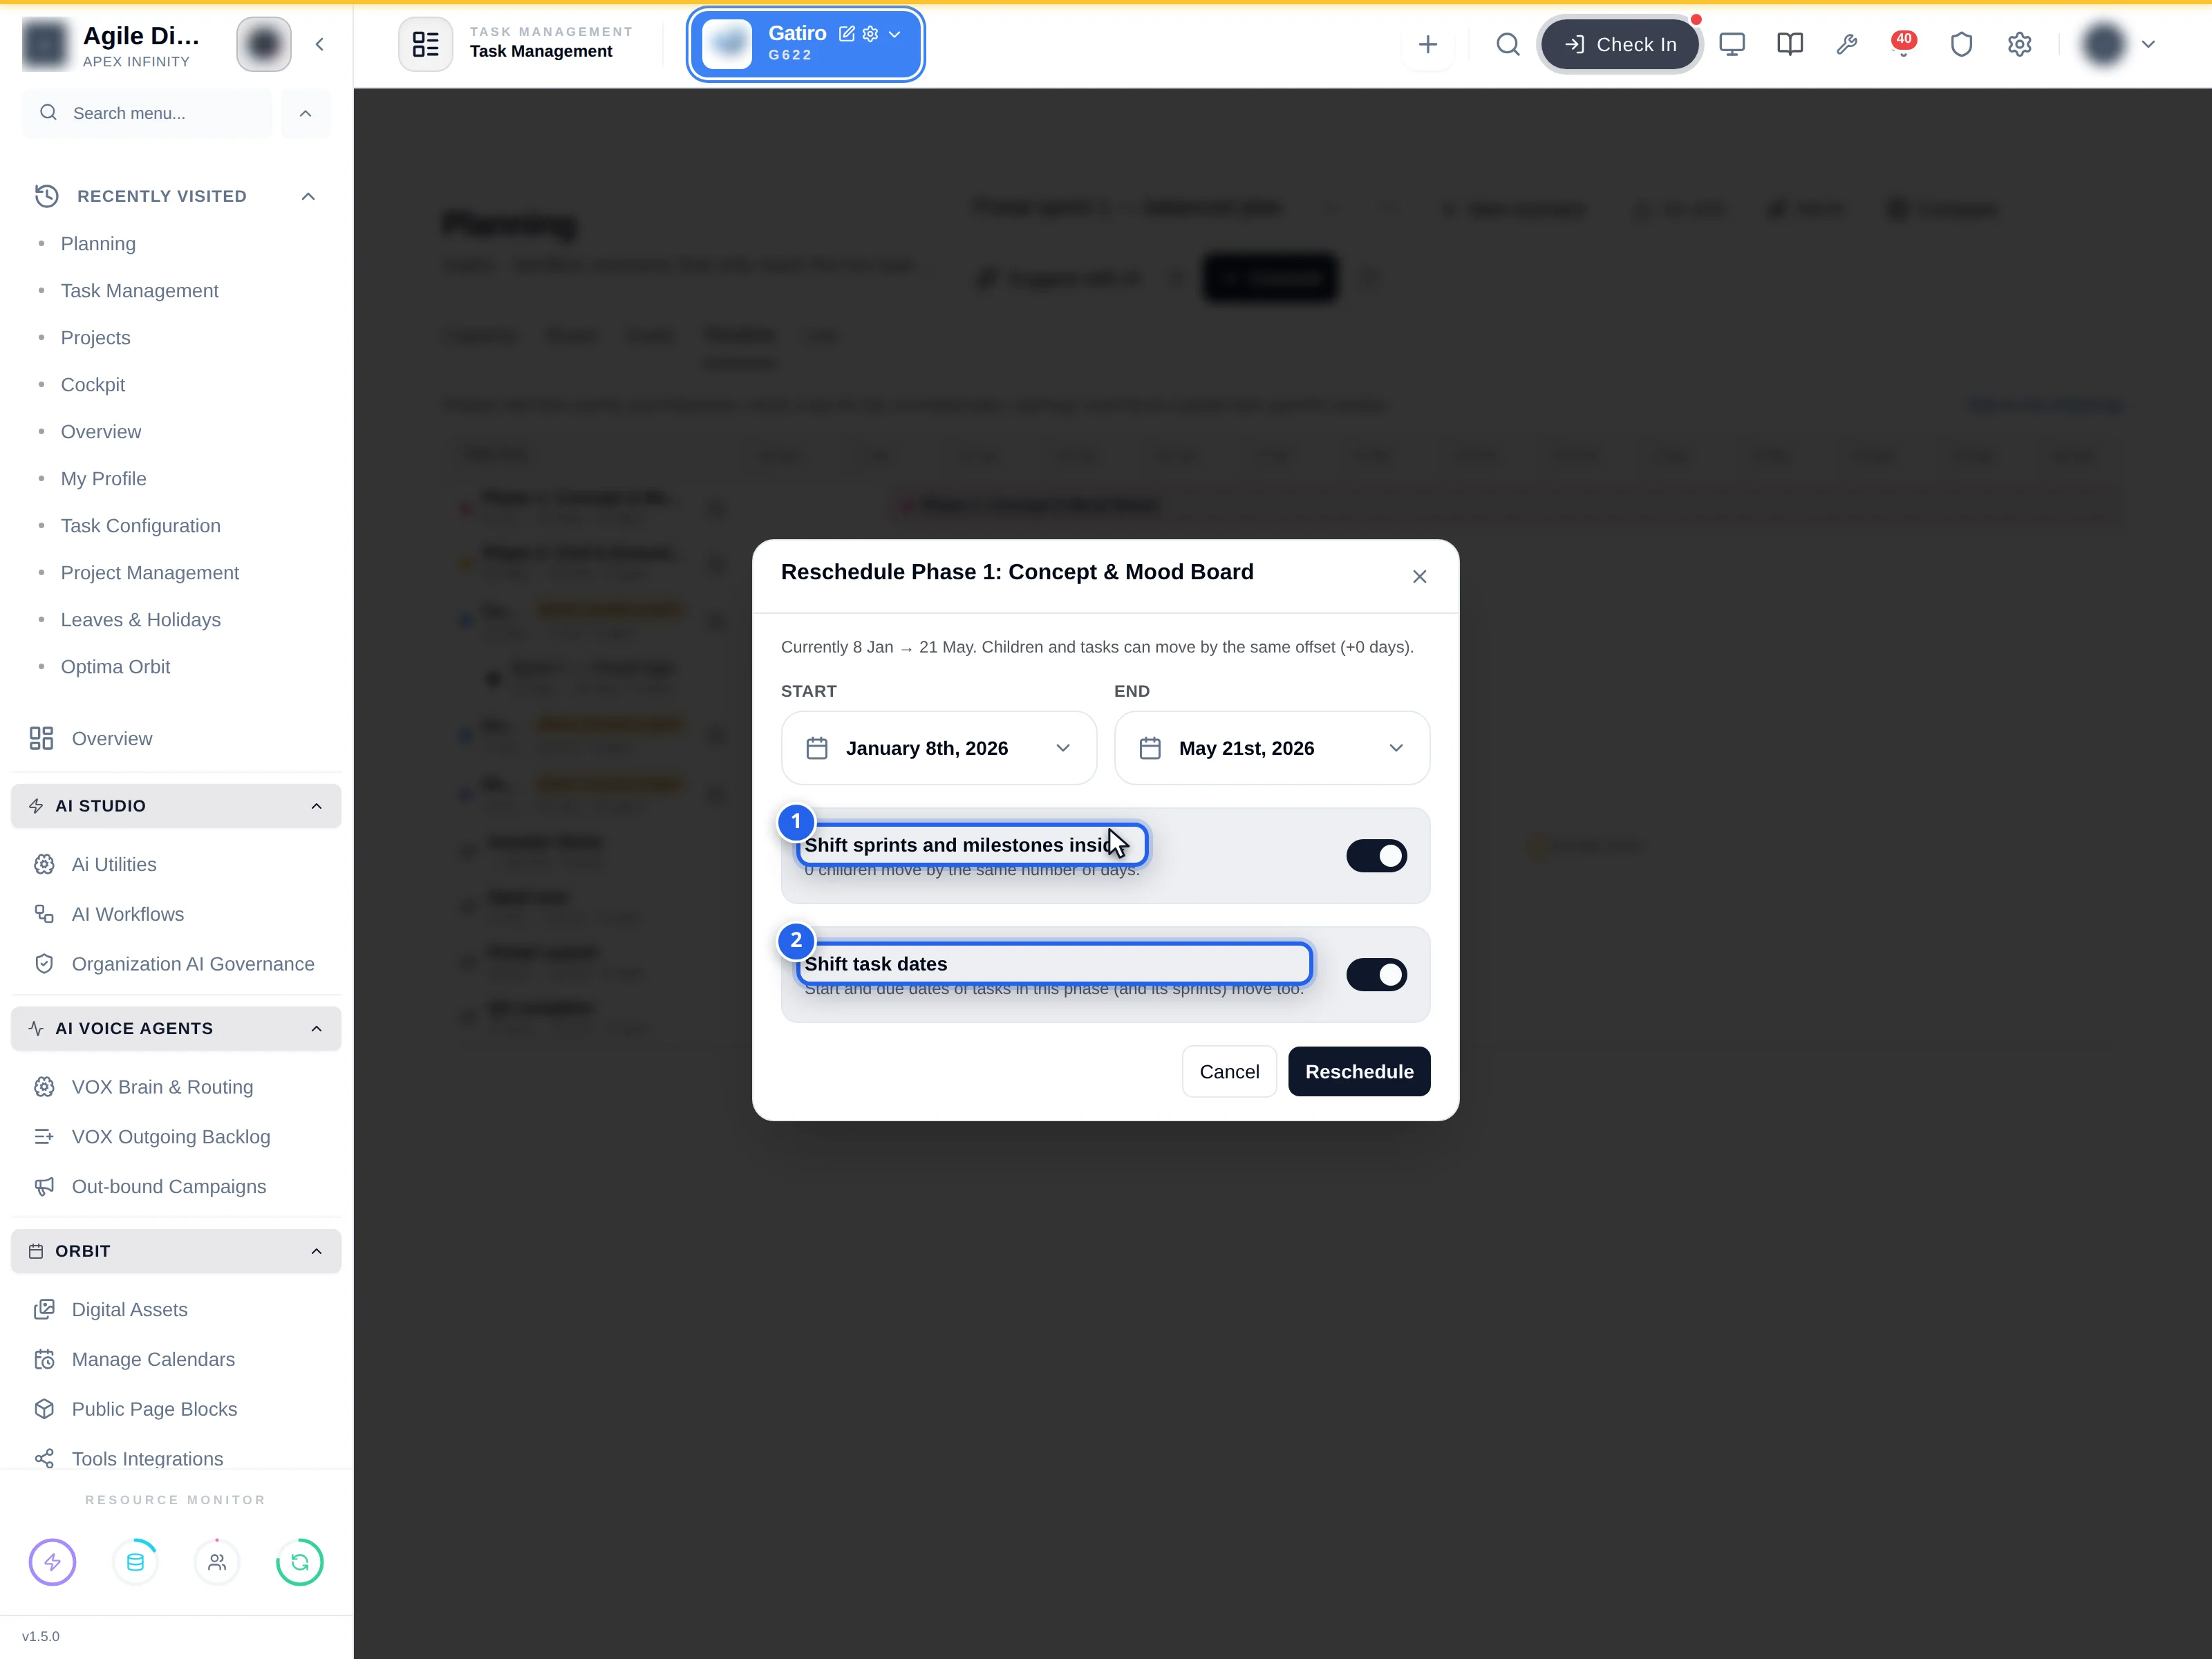This screenshot has width=2212, height=1659.
Task: Click the user avatar in top bar
Action: (2104, 44)
